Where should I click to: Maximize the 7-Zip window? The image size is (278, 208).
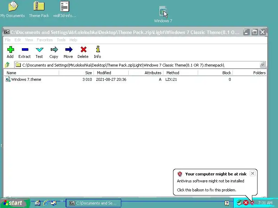pyautogui.click(x=255, y=32)
